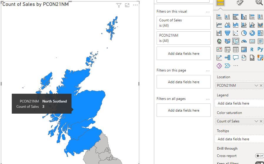Click Add data fields under Legend

233,103
